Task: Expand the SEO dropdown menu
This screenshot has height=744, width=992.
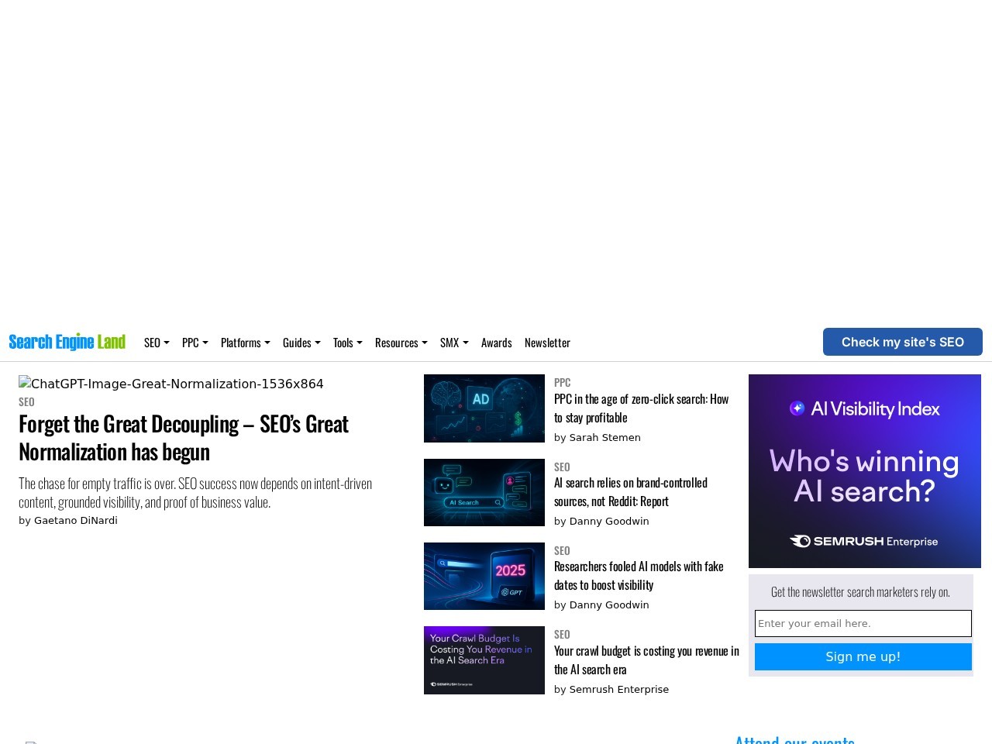Action: tap(156, 343)
